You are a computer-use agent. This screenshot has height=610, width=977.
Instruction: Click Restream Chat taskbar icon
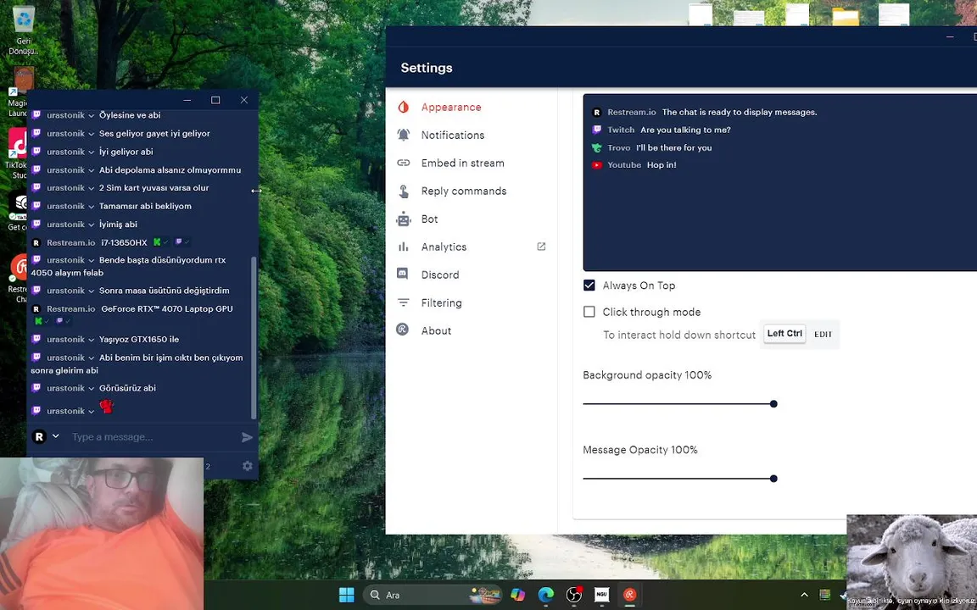[629, 595]
